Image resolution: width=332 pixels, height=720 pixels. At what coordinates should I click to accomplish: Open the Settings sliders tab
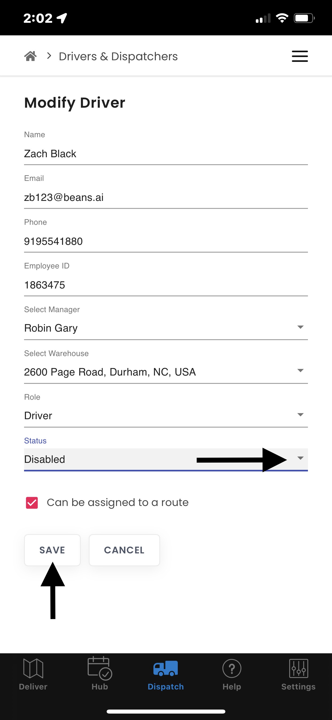[298, 674]
